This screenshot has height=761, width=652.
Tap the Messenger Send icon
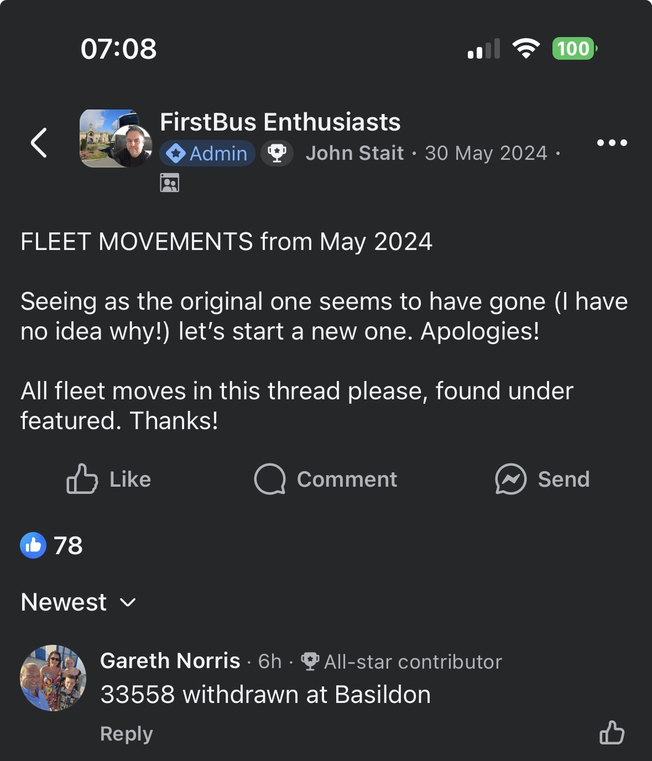pyautogui.click(x=510, y=479)
